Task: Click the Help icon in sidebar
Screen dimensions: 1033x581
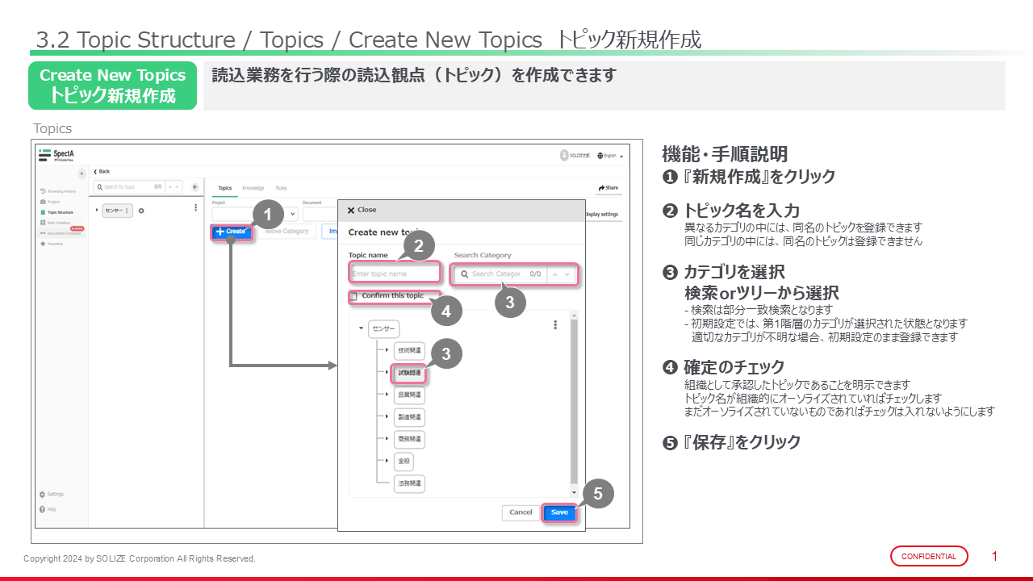Action: pos(42,509)
